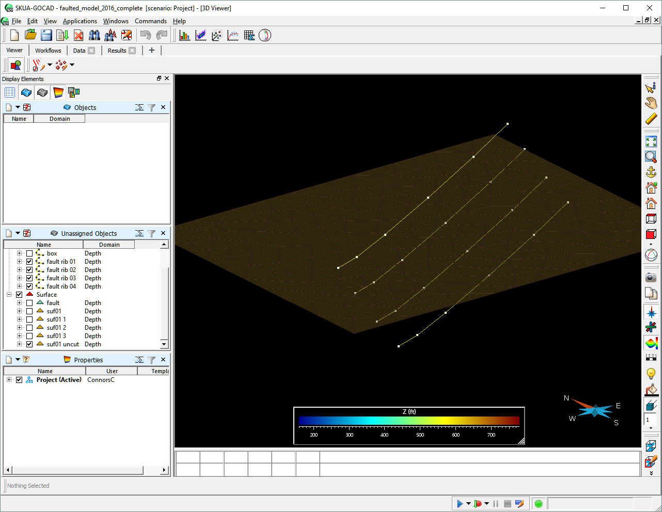Image resolution: width=662 pixels, height=512 pixels.
Task: Sort by Domain column in Unassigned Objects
Action: click(109, 245)
